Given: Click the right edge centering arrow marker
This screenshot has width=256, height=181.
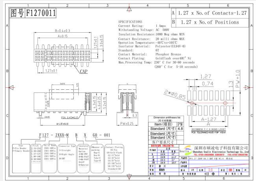Looking at the screenshot, I should [x=247, y=87].
